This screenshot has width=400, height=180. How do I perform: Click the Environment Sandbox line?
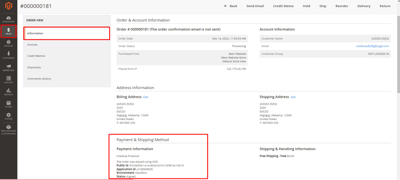pos(132,173)
